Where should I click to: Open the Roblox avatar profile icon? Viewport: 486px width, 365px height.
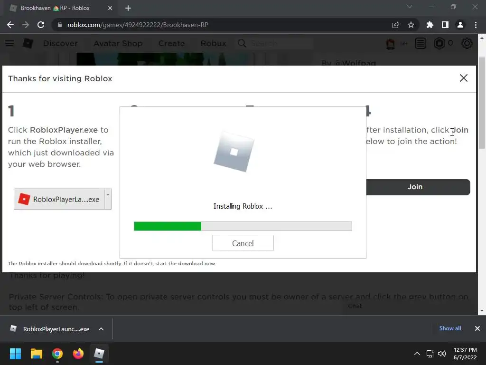(391, 44)
